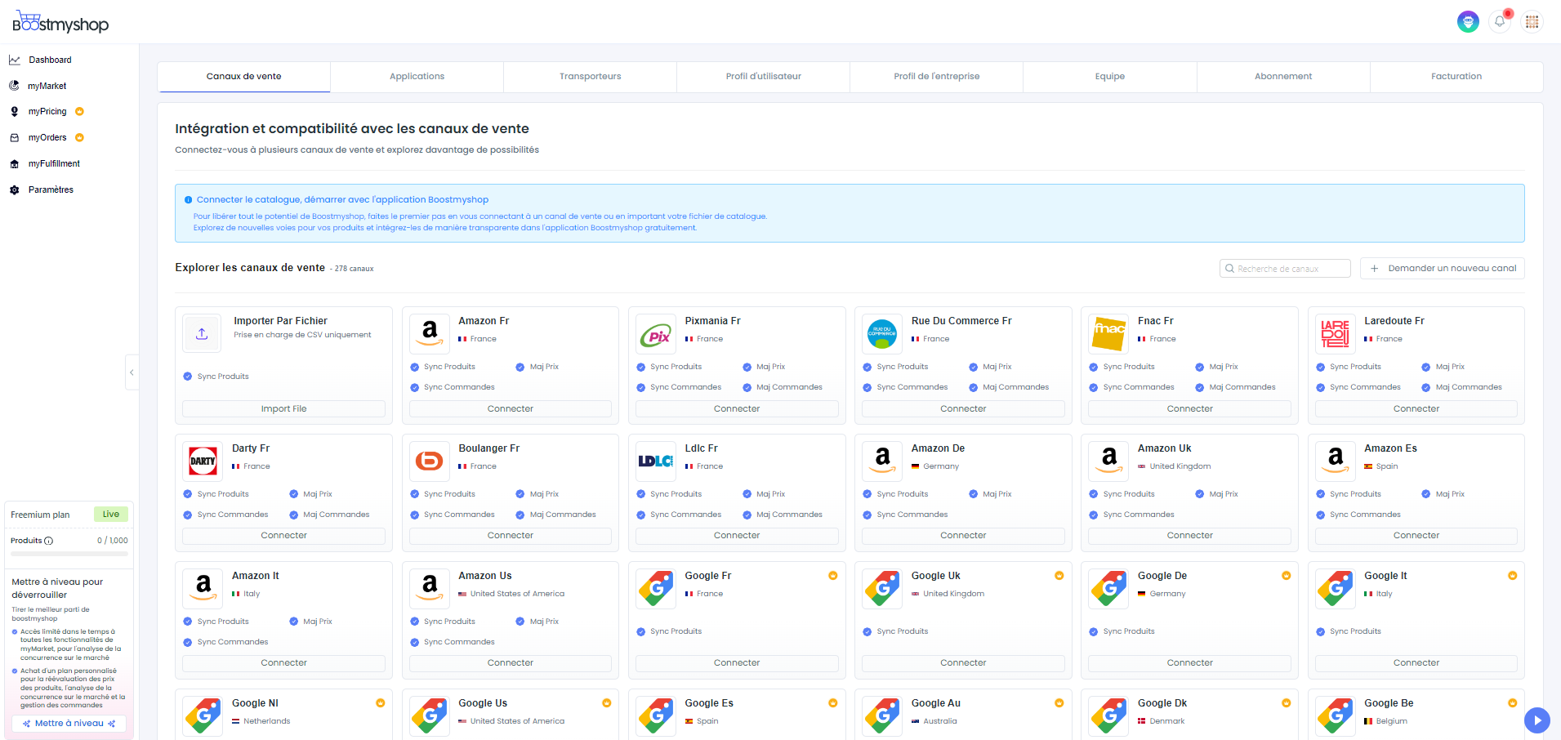Click the myPricing sidebar icon
Screen dimensions: 1561x740
tap(15, 112)
